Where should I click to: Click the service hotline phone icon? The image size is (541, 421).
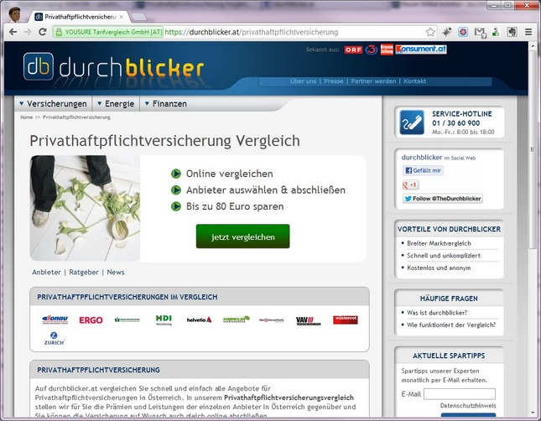click(x=412, y=122)
